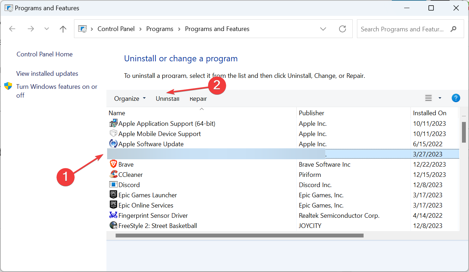Image resolution: width=469 pixels, height=272 pixels.
Task: Click the Epic Online Services icon
Action: pyautogui.click(x=113, y=205)
